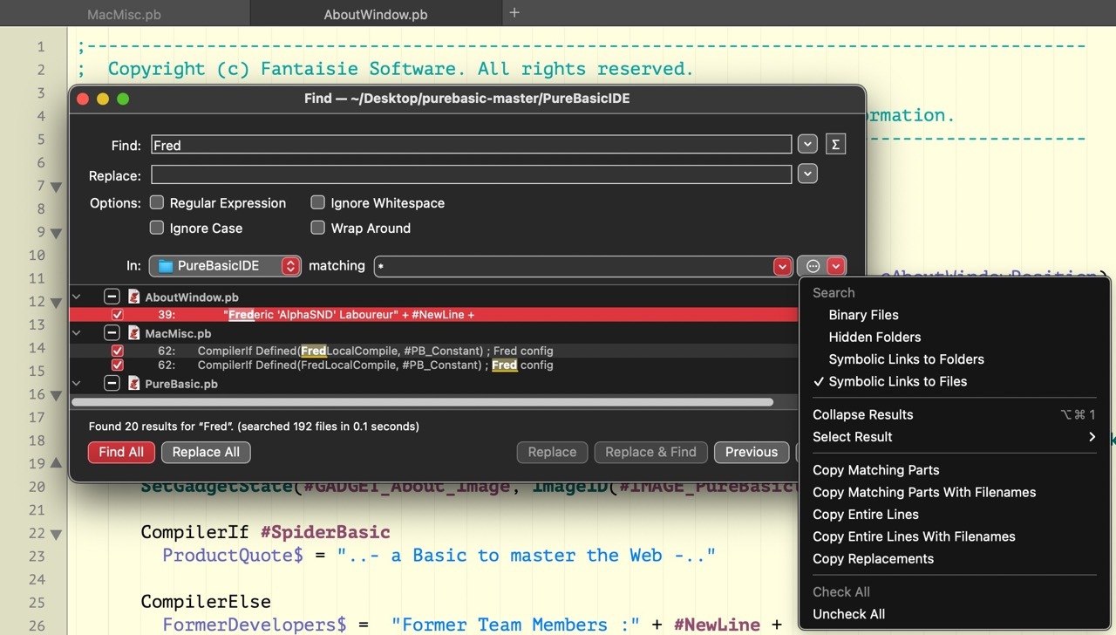The image size is (1116, 635).
Task: Collapse the MacMisc.pb results group
Action: pos(78,333)
